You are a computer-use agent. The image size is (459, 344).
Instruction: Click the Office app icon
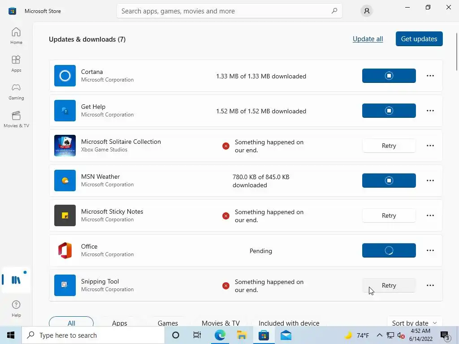tap(65, 250)
